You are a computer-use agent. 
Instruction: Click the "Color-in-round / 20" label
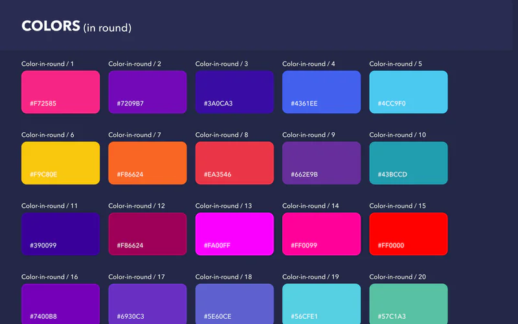(398, 277)
